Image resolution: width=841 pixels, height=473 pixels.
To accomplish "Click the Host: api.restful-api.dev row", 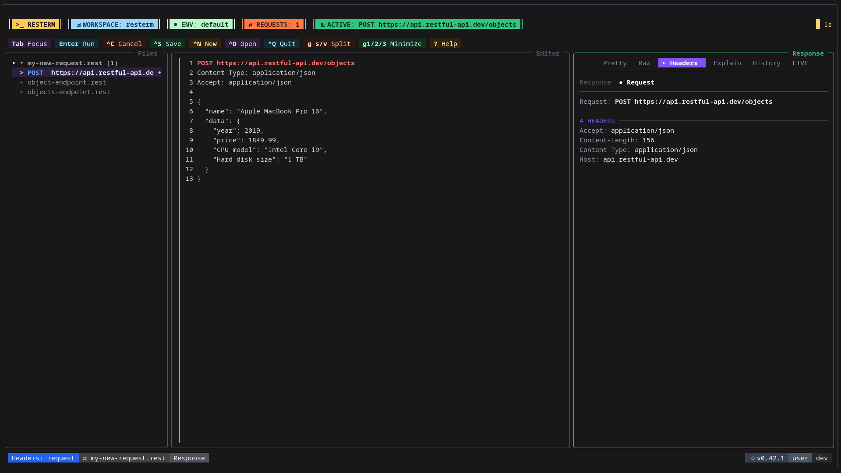I will point(629,159).
